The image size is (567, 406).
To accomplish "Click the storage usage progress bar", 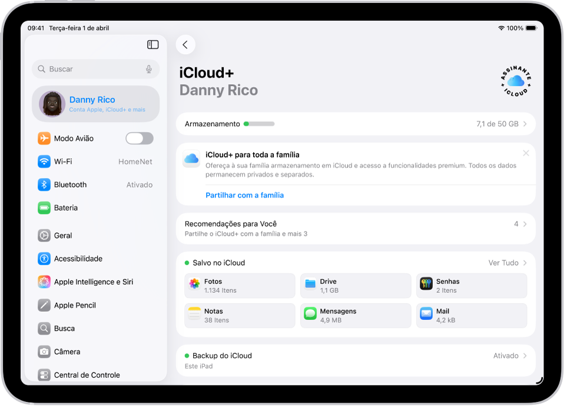I will pyautogui.click(x=259, y=124).
